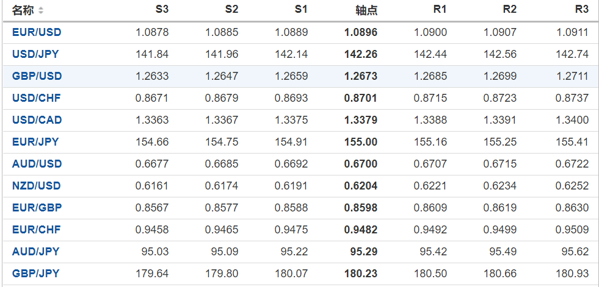
Task: Click the sort arrows icon beside 名称
Action: [41, 11]
